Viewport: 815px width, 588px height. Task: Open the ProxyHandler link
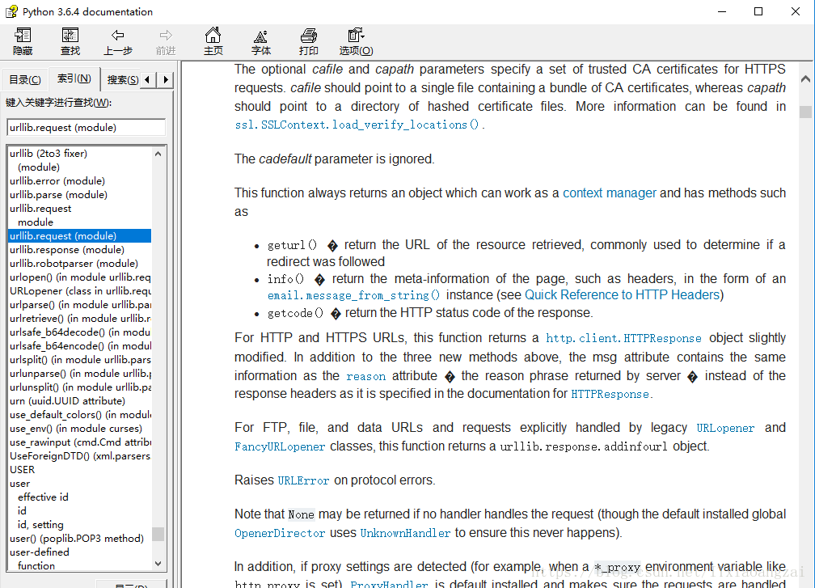coord(390,584)
